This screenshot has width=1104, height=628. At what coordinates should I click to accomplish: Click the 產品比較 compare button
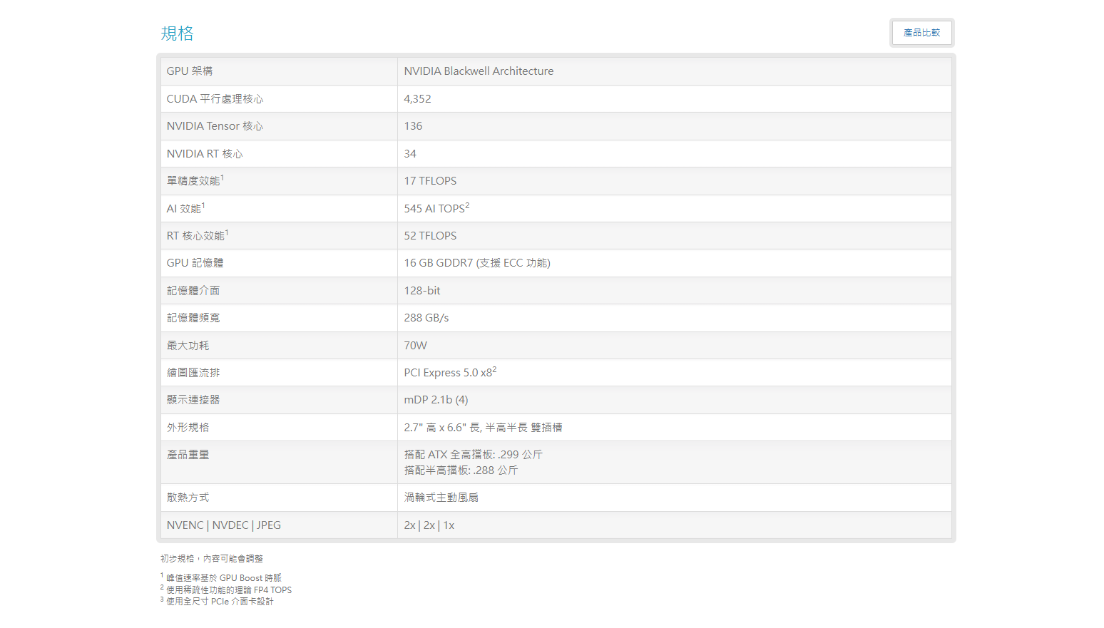(921, 33)
